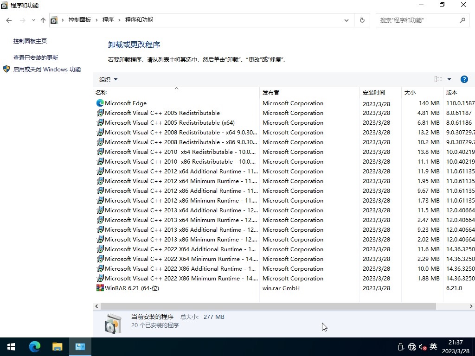Switch input language via the 英 indicator
The width and height of the screenshot is (475, 356).
click(433, 346)
